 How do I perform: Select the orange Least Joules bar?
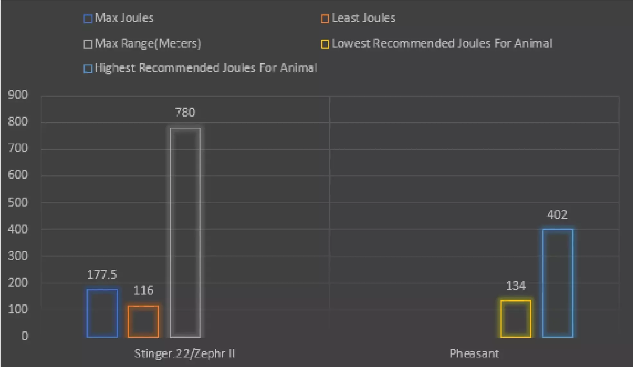click(143, 321)
